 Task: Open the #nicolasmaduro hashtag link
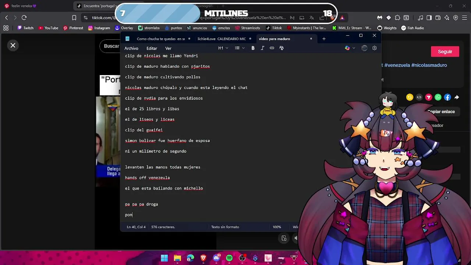[x=429, y=65]
